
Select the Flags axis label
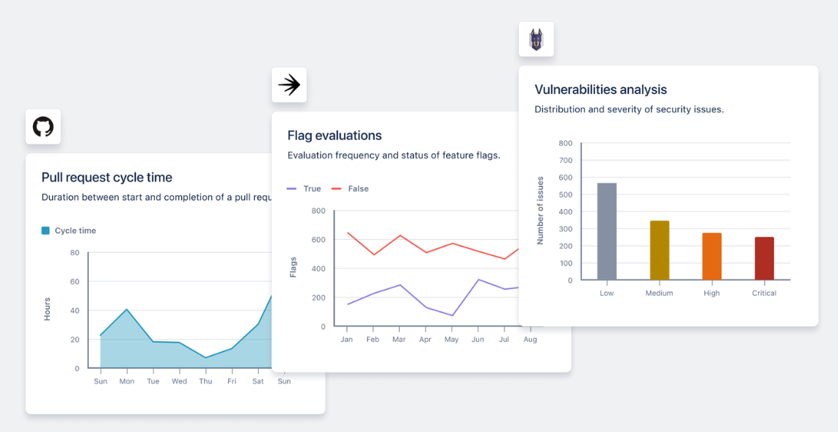[294, 268]
